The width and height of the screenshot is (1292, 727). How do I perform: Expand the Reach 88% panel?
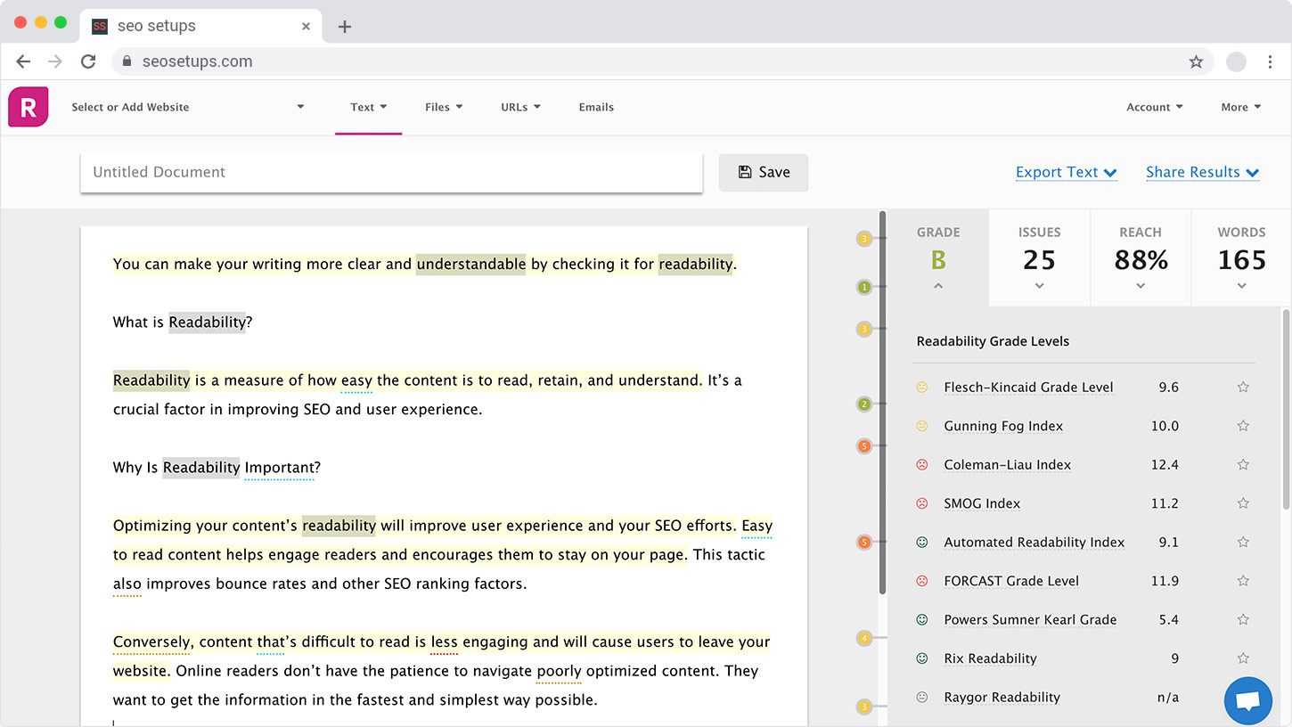tap(1141, 286)
